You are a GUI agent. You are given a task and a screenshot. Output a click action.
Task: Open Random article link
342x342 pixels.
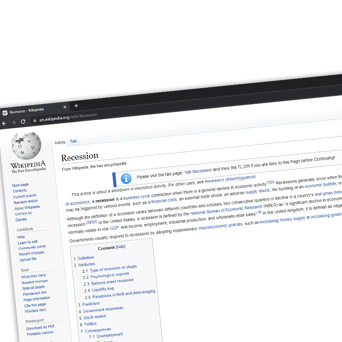tap(26, 202)
